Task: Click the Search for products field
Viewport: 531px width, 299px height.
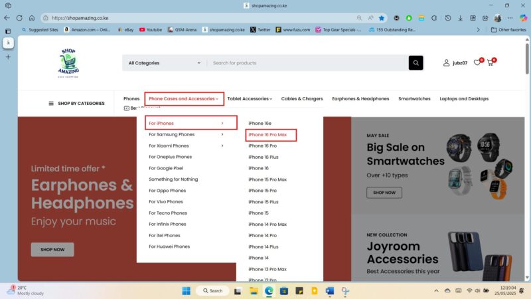Action: click(x=305, y=63)
